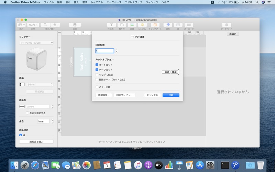Open 印刷プレビュー print preview

124,95
